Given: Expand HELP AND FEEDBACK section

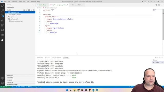Looking at the screenshot, I should tap(20, 85).
